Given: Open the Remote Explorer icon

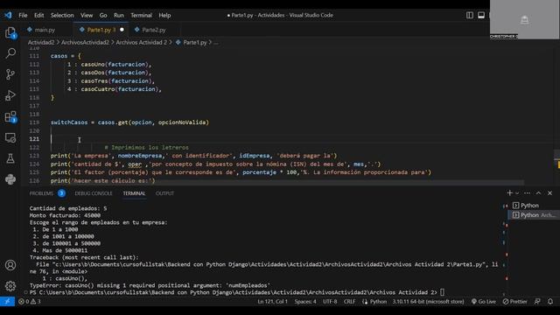Looking at the screenshot, I should [x=10, y=137].
